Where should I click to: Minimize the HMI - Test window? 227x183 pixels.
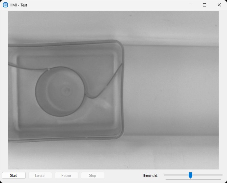point(190,5)
